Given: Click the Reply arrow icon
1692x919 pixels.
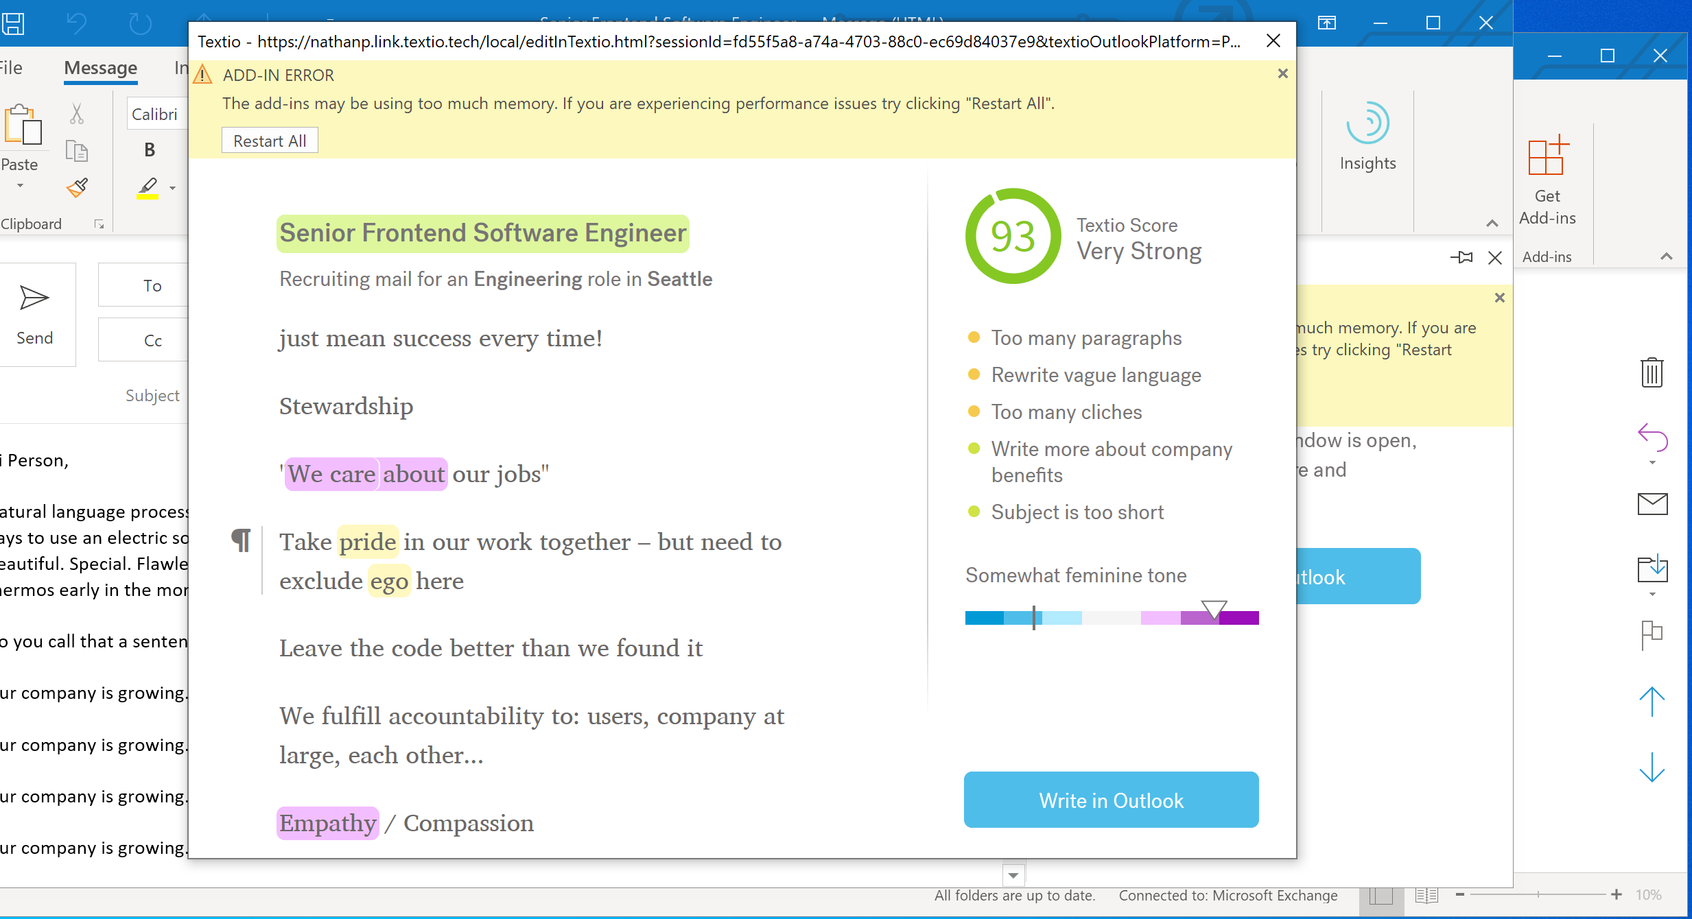Looking at the screenshot, I should coord(1652,437).
